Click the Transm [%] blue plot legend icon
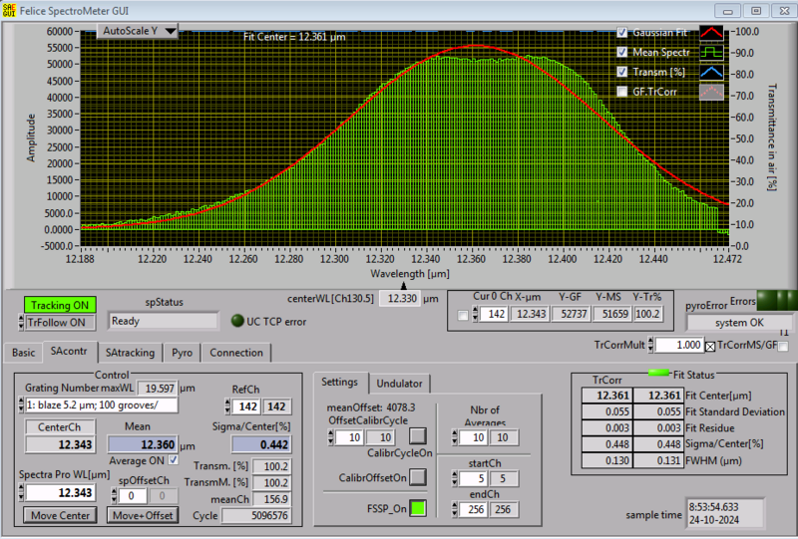Viewport: 798px width, 539px height. coord(710,72)
